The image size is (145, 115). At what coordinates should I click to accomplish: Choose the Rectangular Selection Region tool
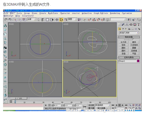tap(47, 20)
